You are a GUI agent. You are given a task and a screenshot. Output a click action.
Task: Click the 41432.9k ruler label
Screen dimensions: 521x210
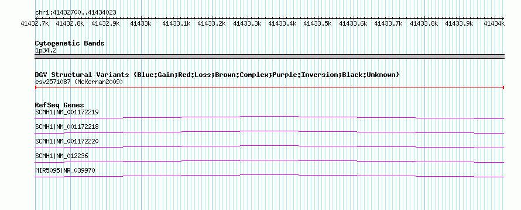coord(105,23)
